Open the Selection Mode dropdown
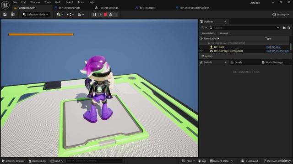The width and height of the screenshot is (293, 164). (36, 14)
